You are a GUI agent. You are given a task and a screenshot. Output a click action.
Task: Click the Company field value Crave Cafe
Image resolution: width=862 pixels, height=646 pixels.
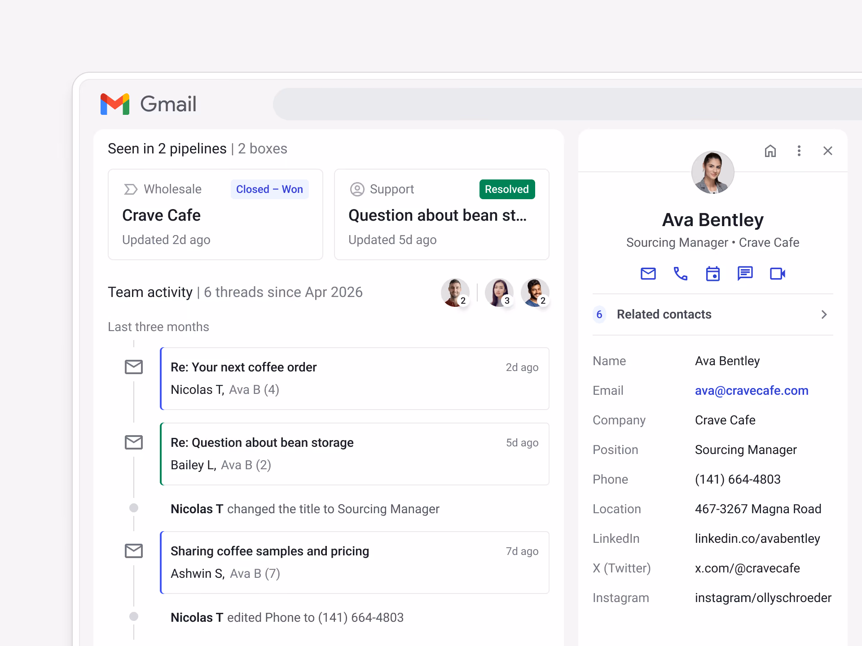[725, 420]
